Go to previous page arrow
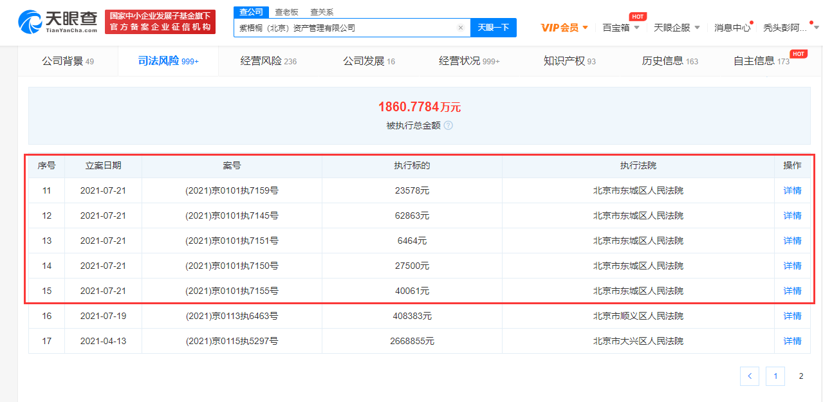 pos(750,376)
